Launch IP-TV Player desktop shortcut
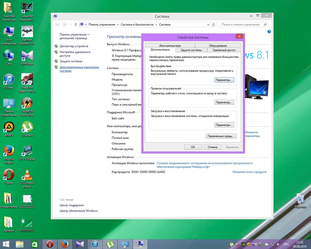 pos(27,153)
